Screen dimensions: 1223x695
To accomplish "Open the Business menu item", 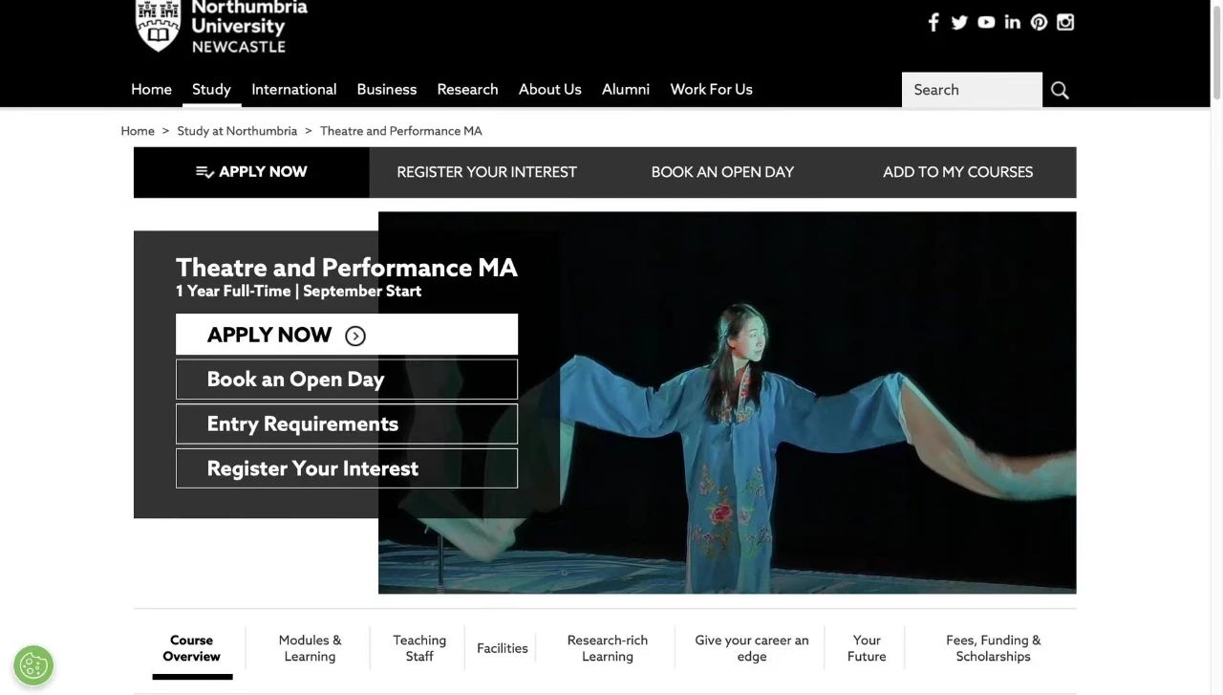I will tap(387, 89).
